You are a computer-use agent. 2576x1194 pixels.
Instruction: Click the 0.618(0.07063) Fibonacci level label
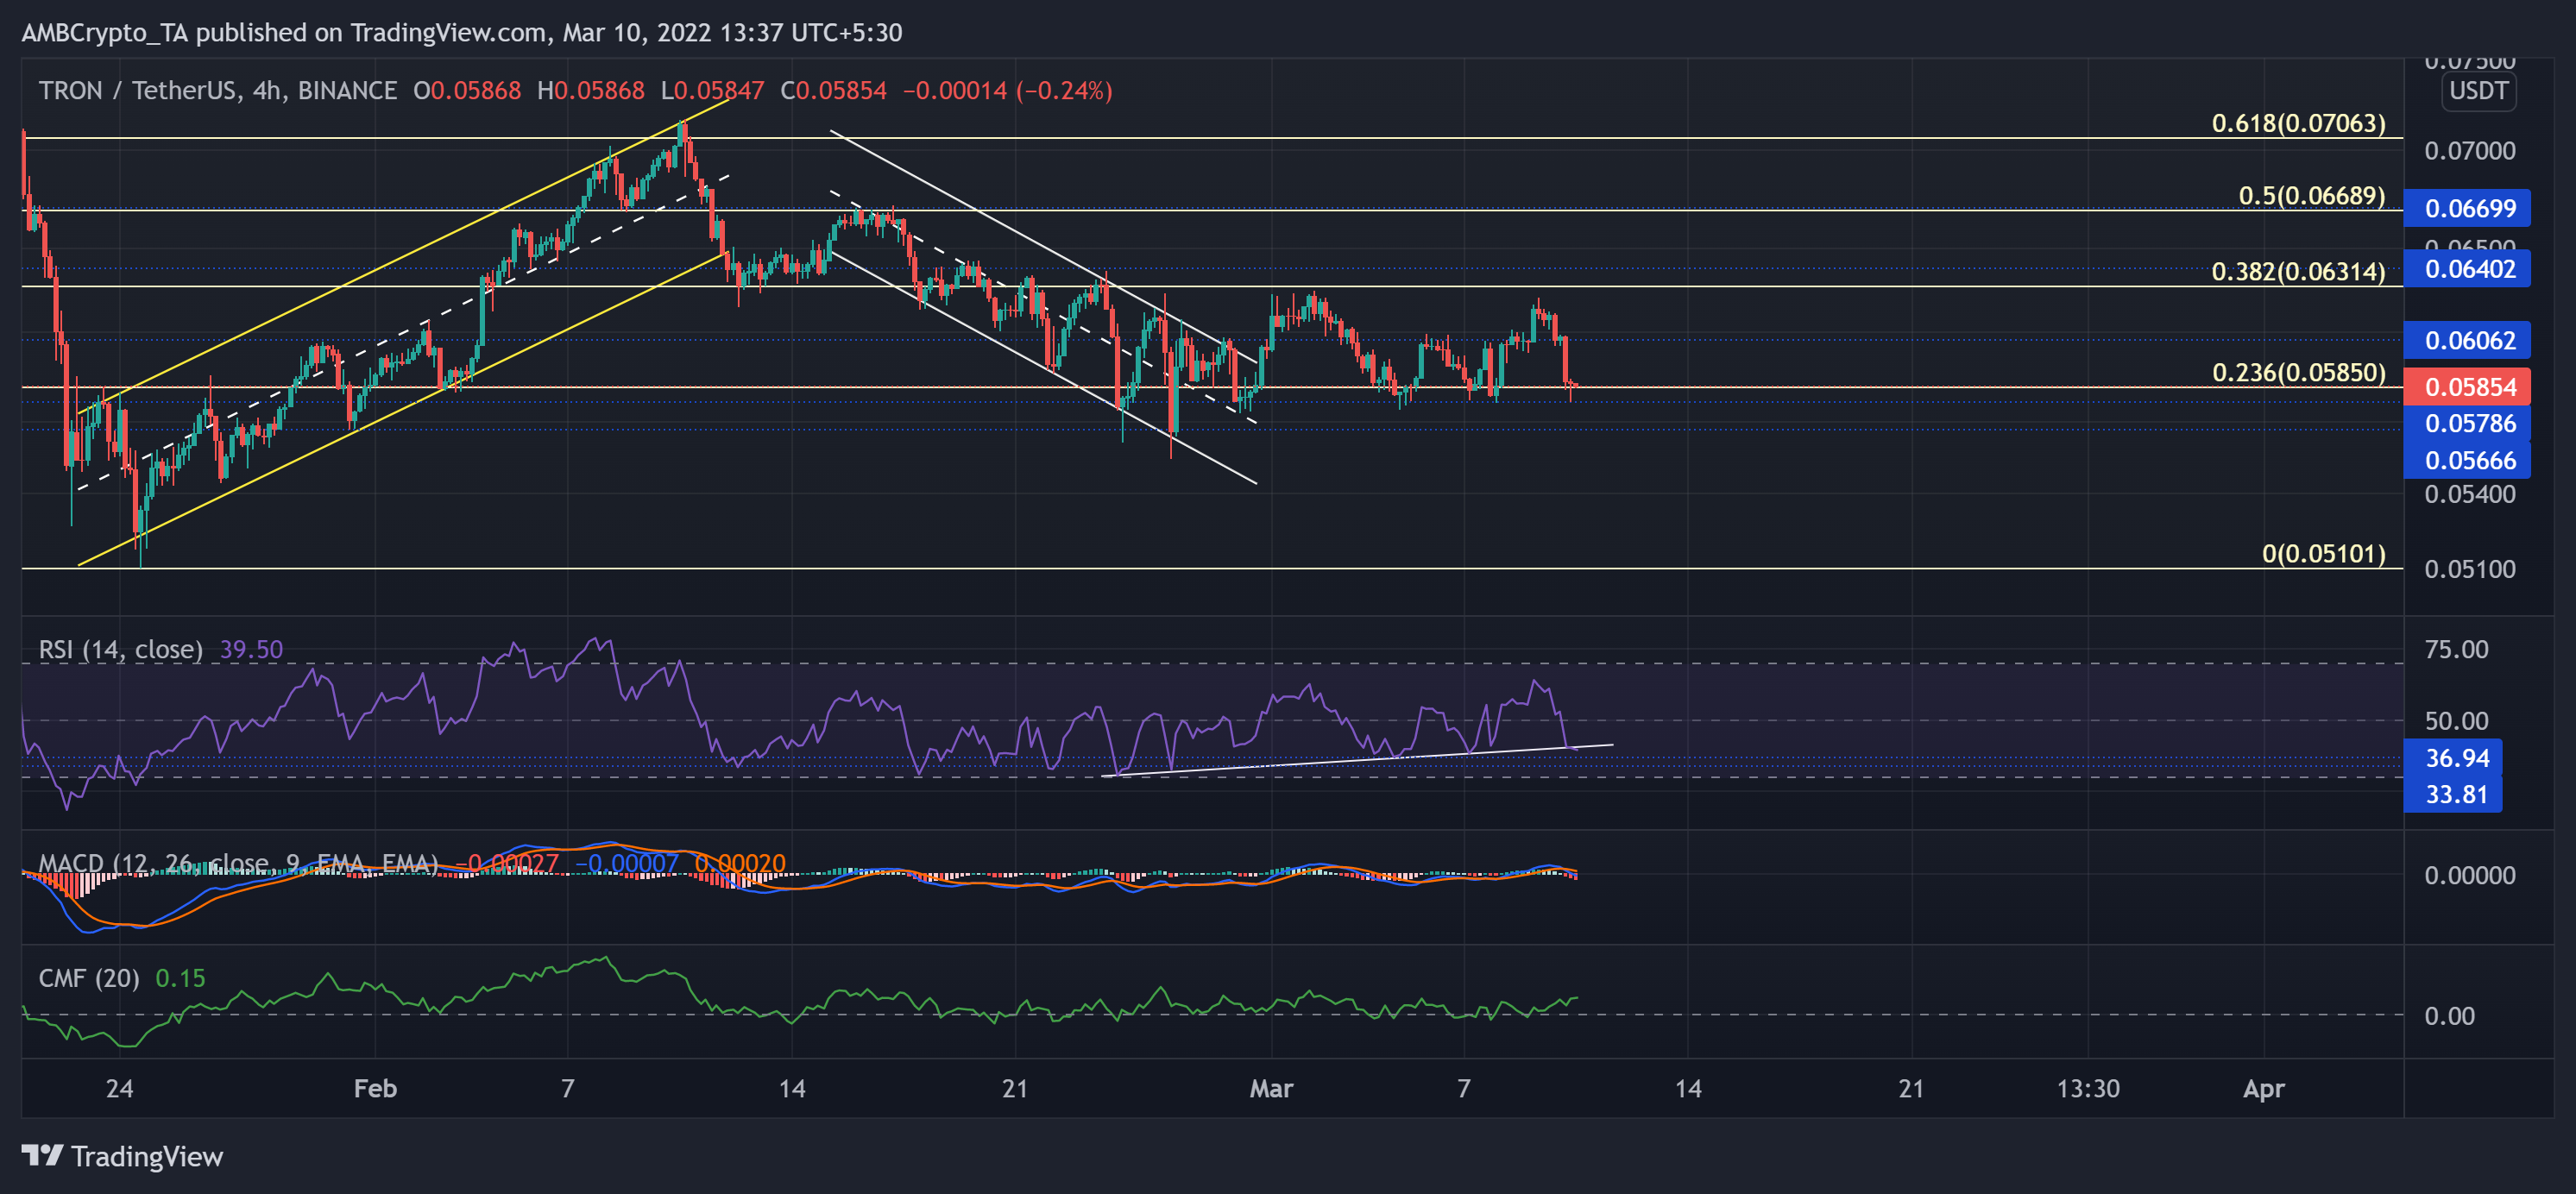(2298, 124)
